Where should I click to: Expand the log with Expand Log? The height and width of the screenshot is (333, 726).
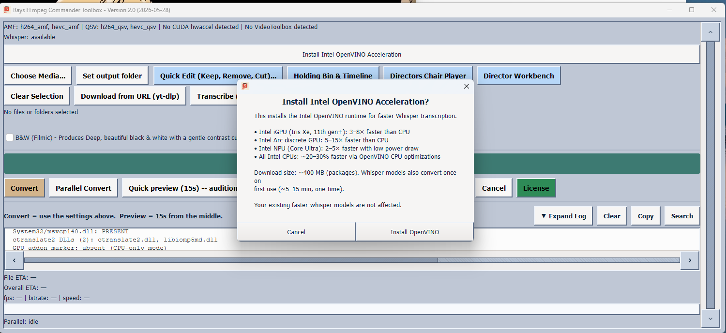[x=563, y=216]
